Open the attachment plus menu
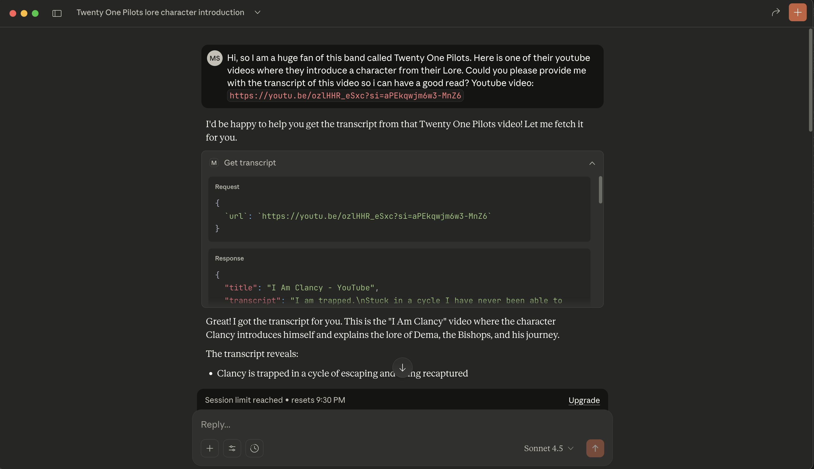This screenshot has width=814, height=469. tap(210, 448)
